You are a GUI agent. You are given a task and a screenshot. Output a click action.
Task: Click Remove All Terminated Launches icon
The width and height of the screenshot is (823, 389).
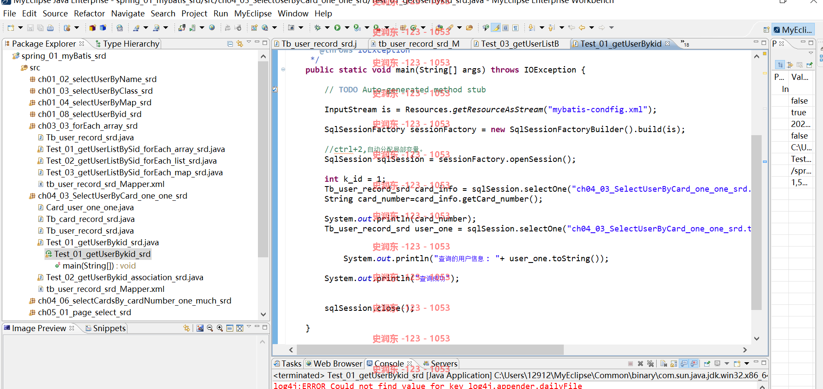(650, 364)
